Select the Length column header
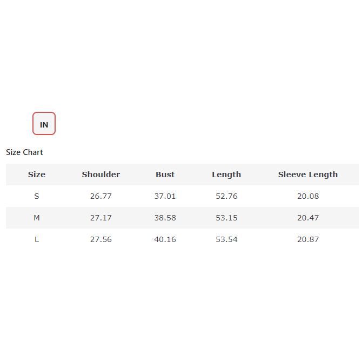Image resolution: width=362 pixels, height=362 pixels. point(226,175)
